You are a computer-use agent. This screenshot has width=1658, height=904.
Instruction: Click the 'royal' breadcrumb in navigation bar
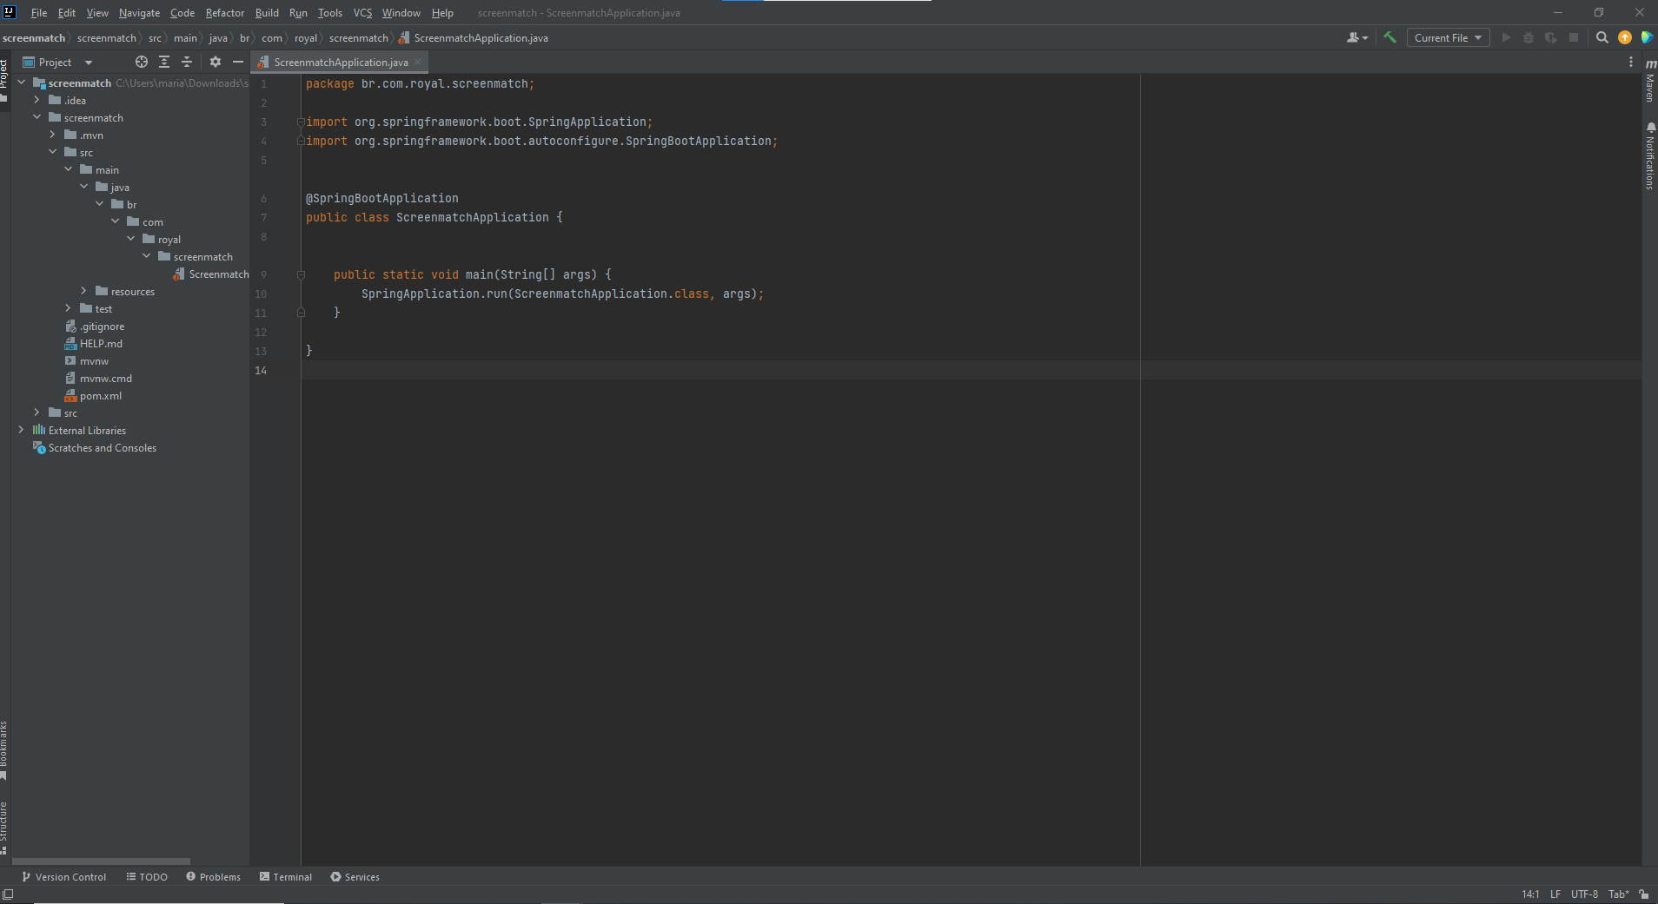click(x=305, y=37)
